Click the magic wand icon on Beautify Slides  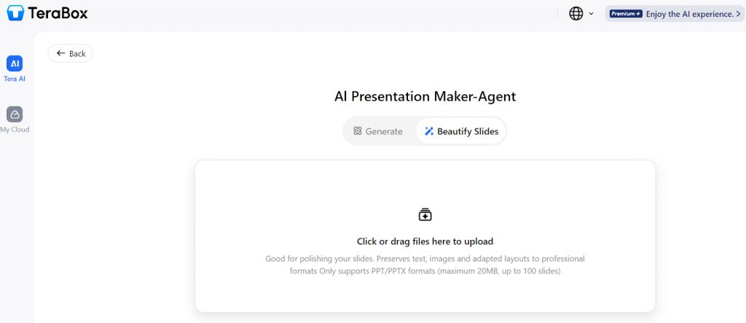point(429,131)
